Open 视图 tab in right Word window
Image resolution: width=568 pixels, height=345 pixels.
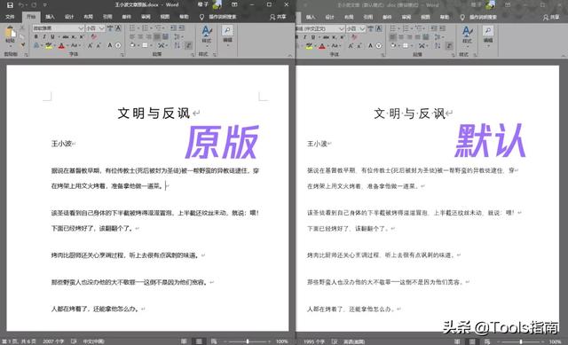pyautogui.click(x=425, y=17)
